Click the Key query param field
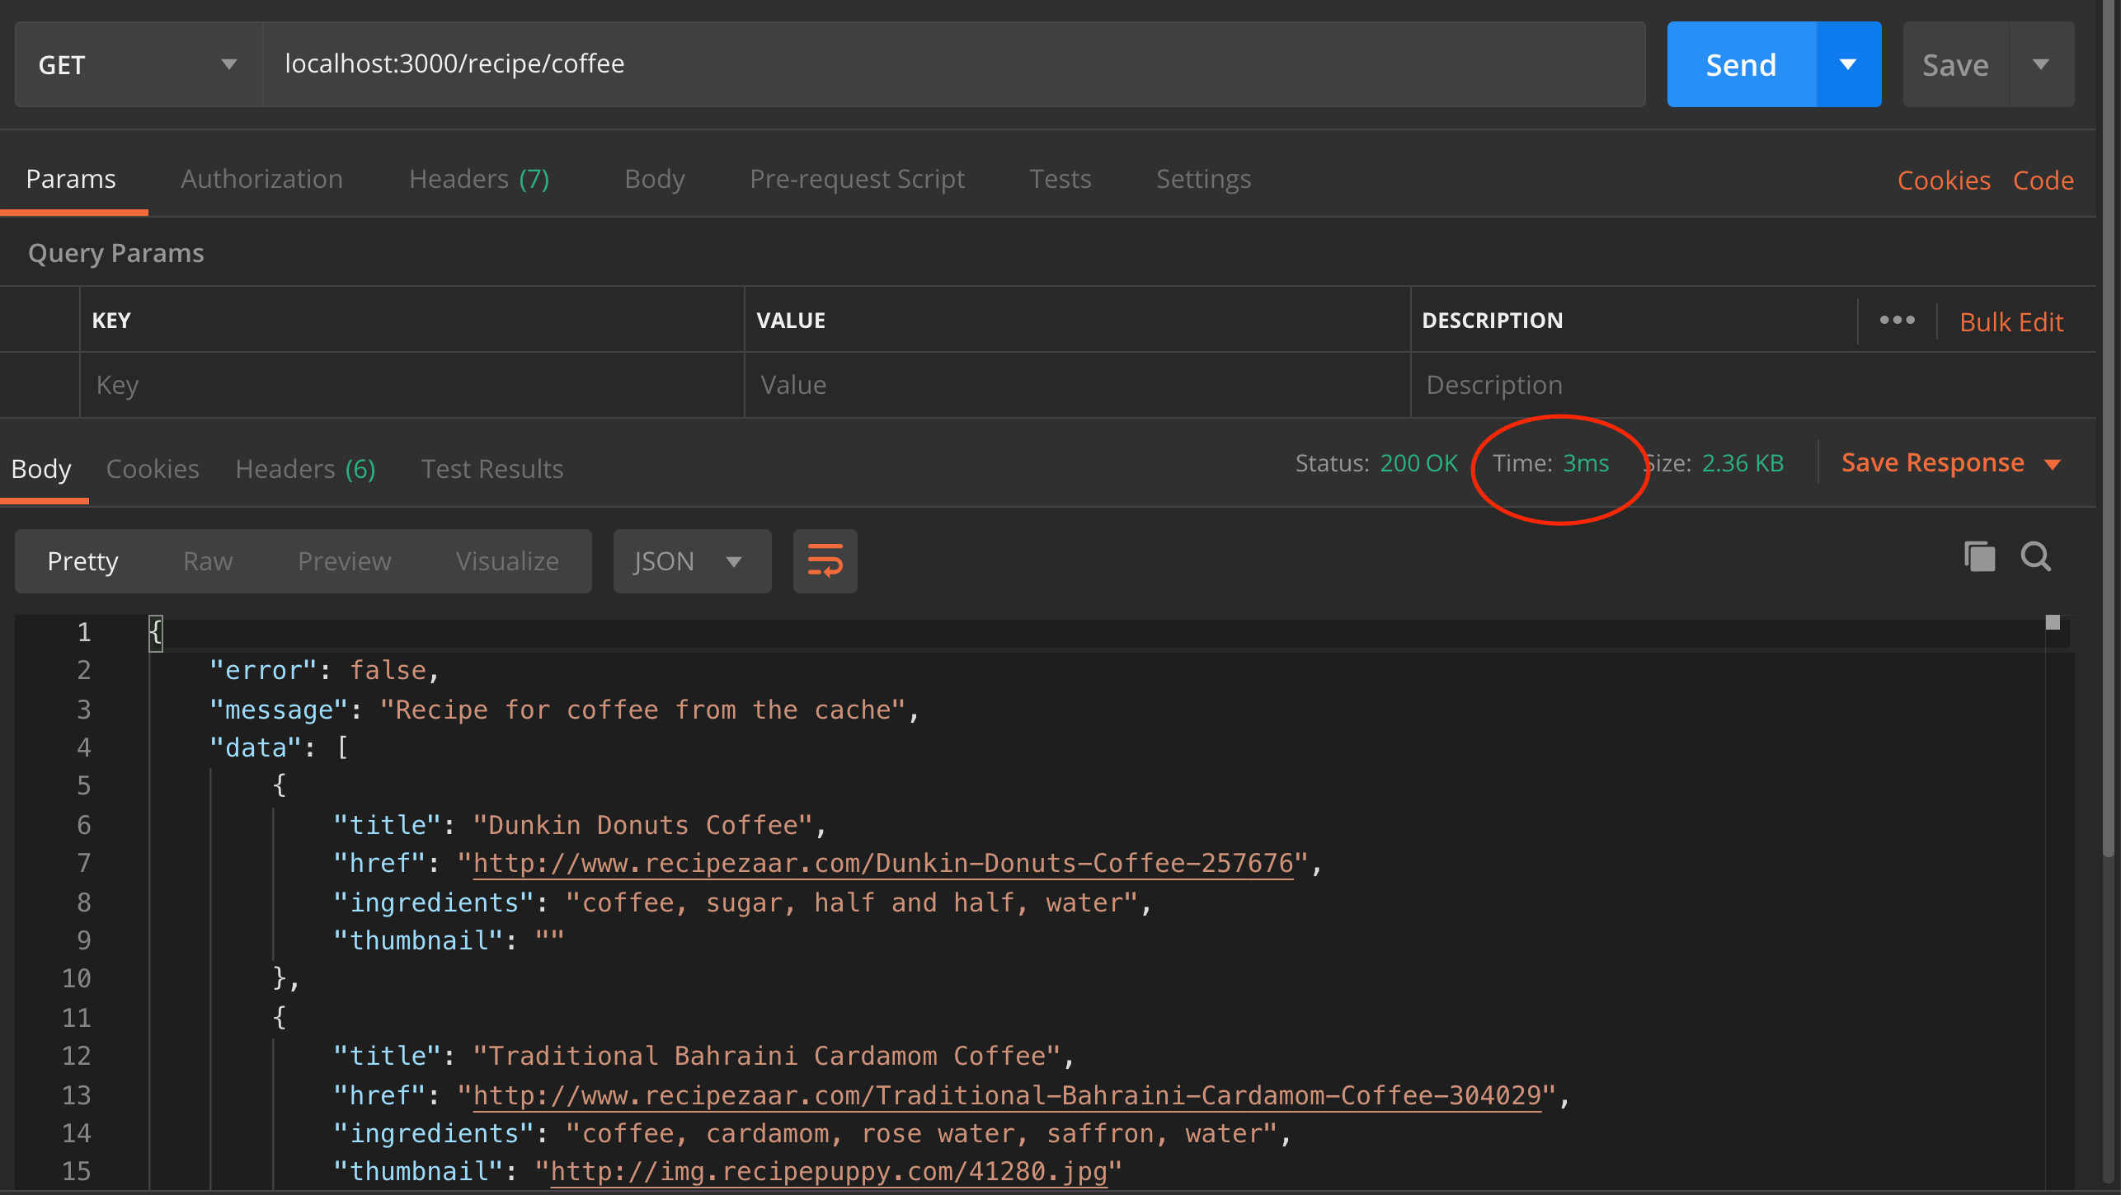 [x=412, y=385]
